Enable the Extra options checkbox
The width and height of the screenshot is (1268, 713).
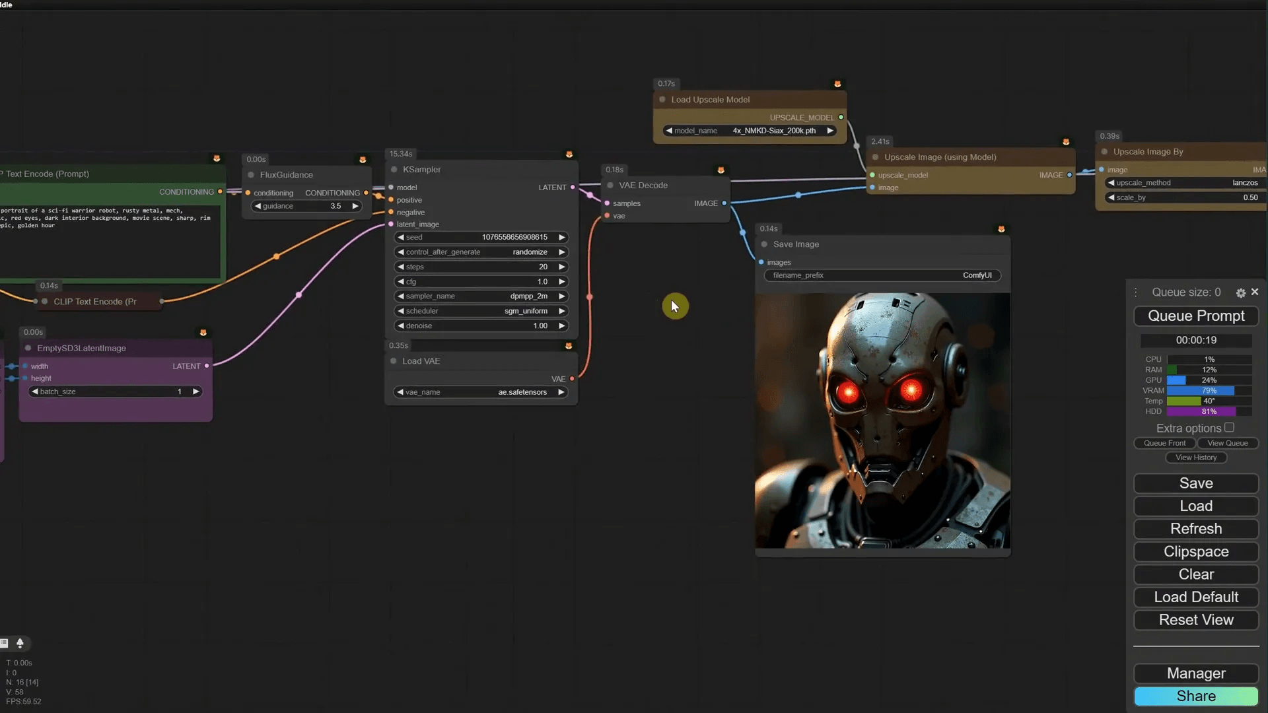point(1229,428)
